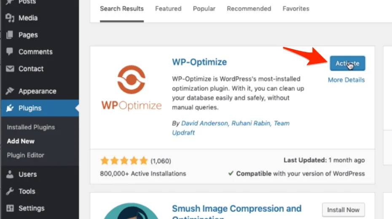Click the Users person icon

pyautogui.click(x=10, y=174)
